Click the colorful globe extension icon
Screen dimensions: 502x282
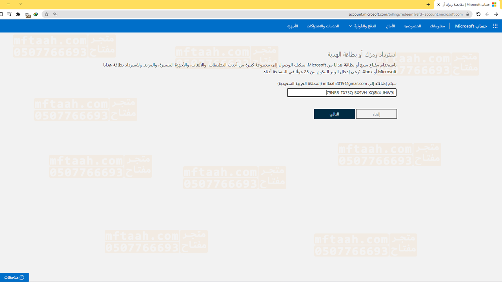(36, 14)
